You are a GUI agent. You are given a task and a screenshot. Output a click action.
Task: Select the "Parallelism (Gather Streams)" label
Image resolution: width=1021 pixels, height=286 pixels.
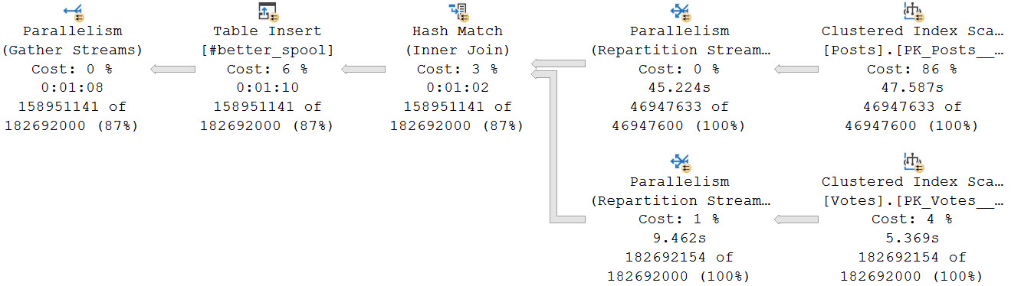(x=73, y=41)
